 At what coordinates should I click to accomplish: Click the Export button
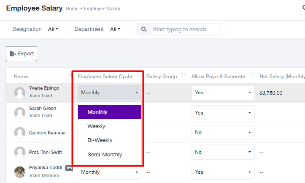22,54
